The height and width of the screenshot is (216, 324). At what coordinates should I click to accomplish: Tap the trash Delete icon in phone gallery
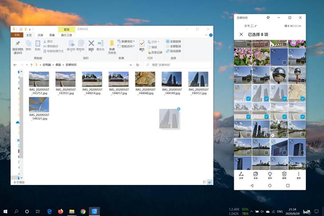click(x=284, y=174)
